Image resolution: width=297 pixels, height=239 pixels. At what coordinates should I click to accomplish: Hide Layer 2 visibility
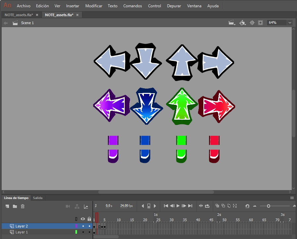82,226
